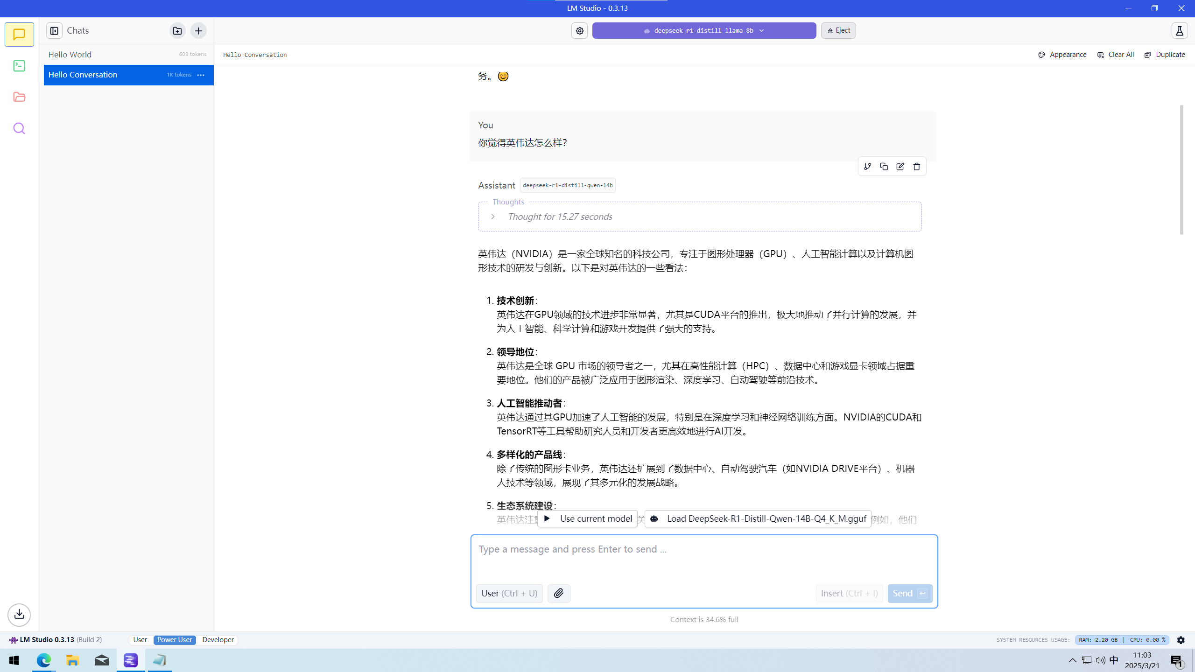Open the flask experiments panel
1195x672 pixels.
[1180, 31]
